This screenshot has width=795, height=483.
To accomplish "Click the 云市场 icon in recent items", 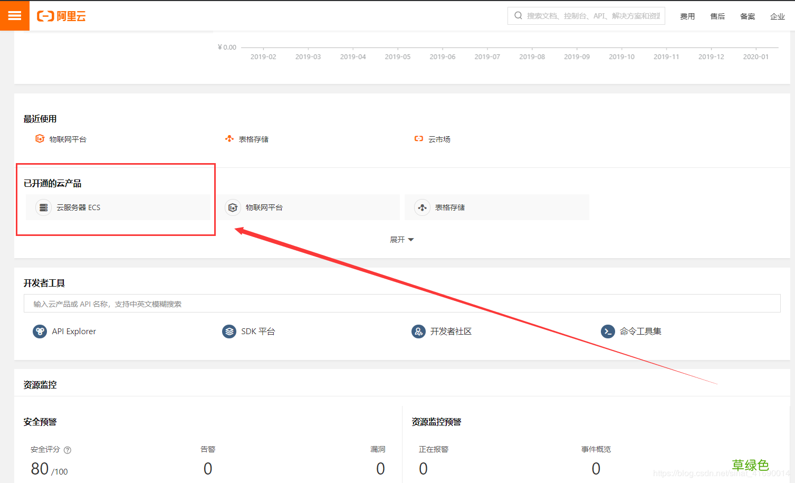I will pos(419,139).
